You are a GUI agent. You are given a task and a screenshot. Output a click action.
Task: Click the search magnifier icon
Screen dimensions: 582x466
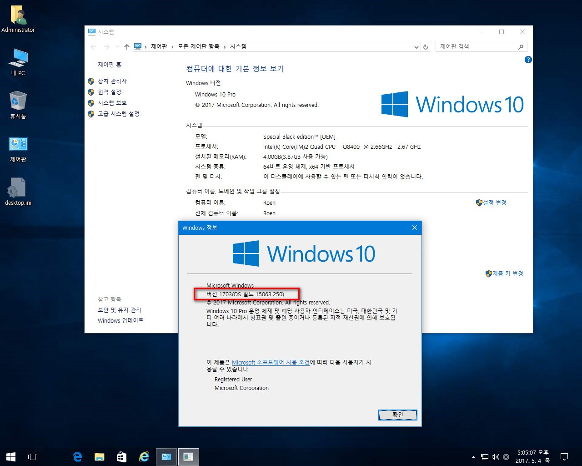tap(521, 47)
